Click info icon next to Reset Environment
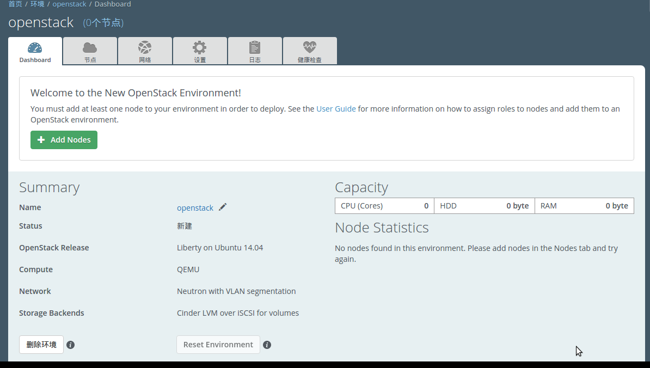Viewport: 650px width, 368px height. pyautogui.click(x=267, y=345)
